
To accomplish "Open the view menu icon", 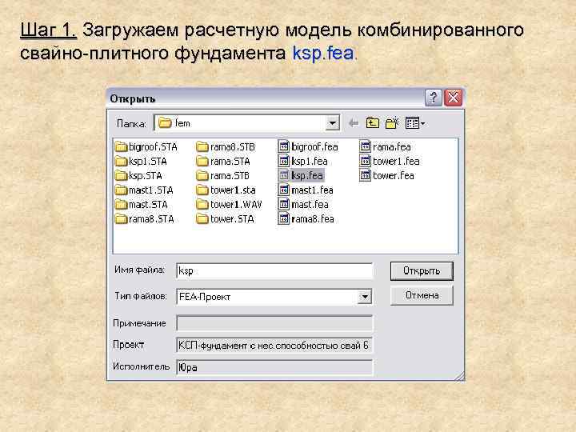I will click(415, 123).
